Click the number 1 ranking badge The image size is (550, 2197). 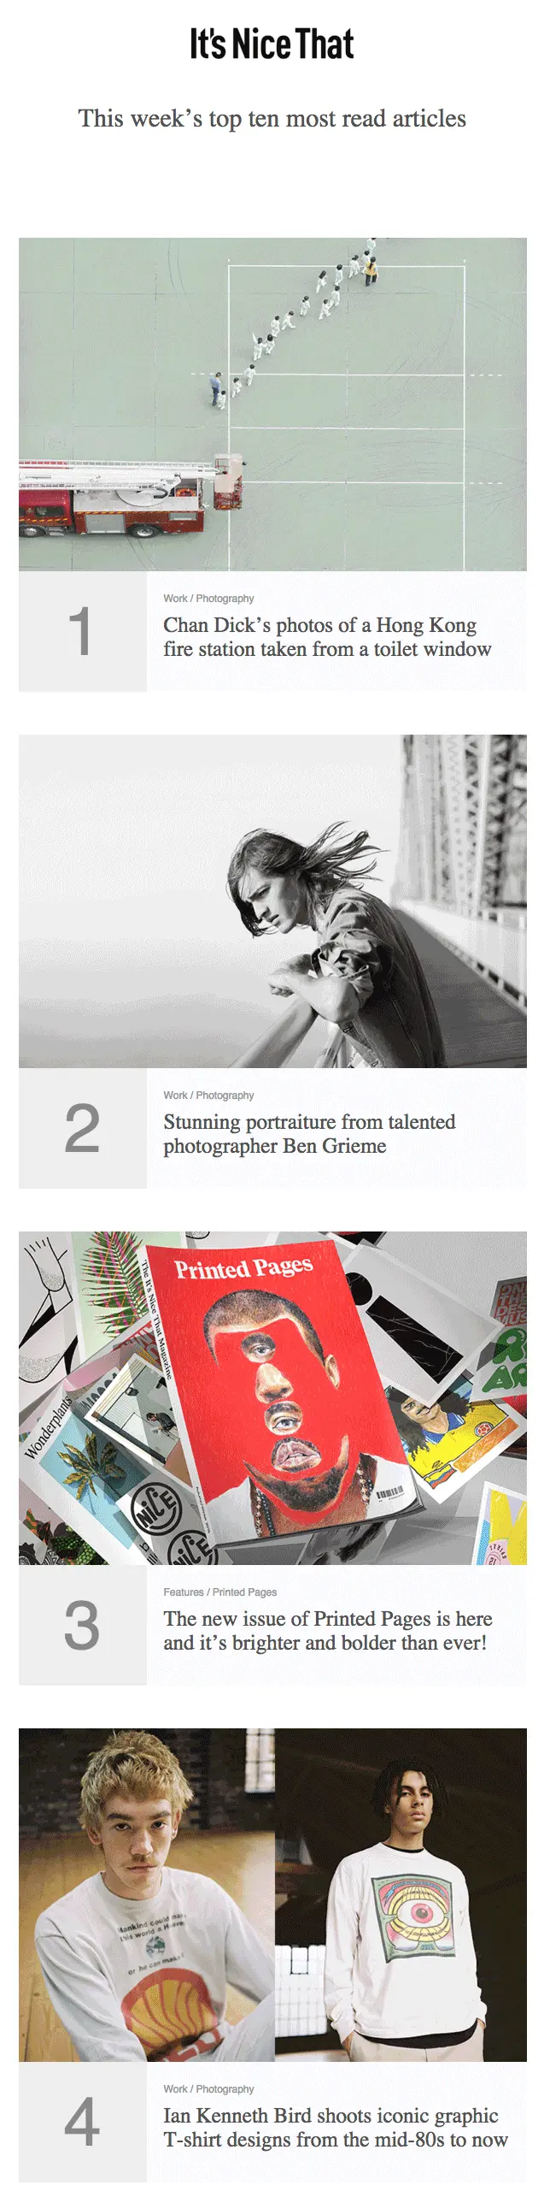tap(82, 631)
